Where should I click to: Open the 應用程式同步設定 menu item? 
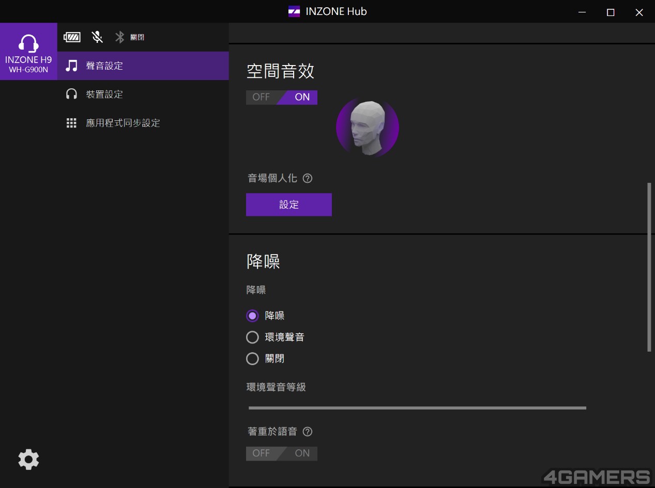coord(143,123)
